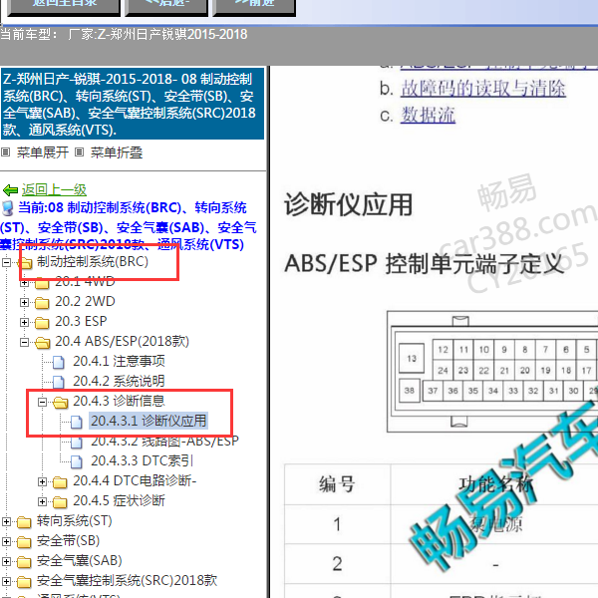Select 转向系统(ST) tree item

click(x=74, y=520)
